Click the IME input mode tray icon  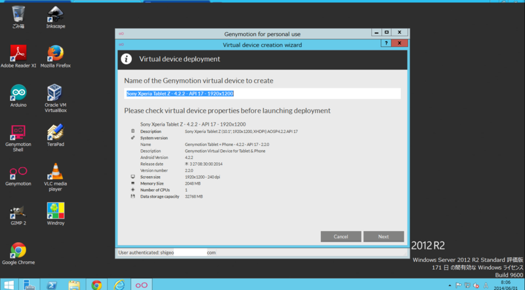coord(486,285)
